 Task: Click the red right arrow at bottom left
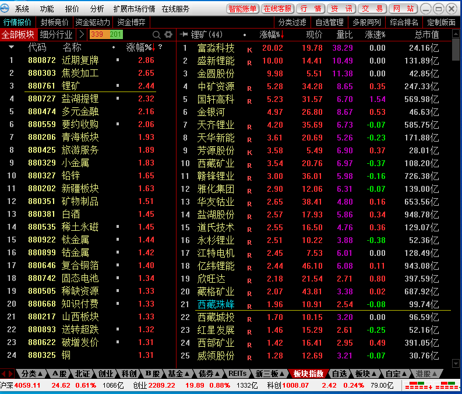[x=11, y=374]
